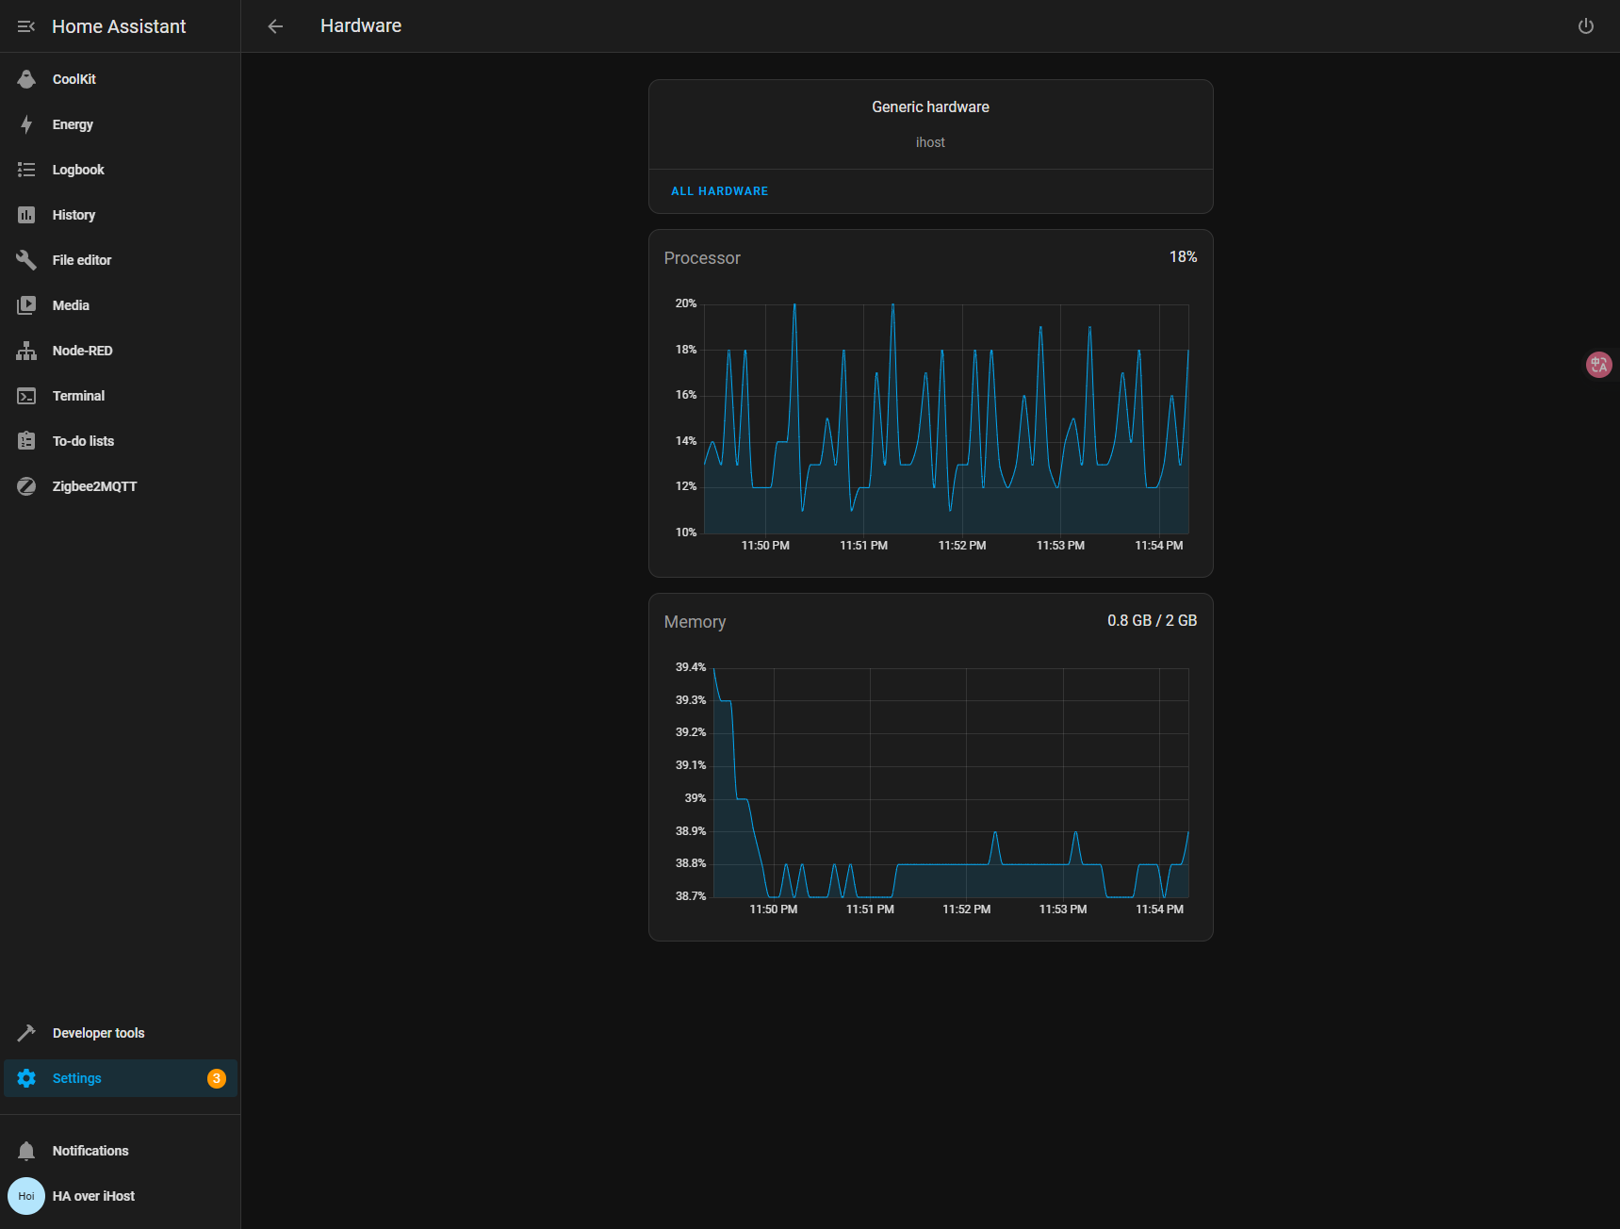Open File editor wrench icon

pos(26,260)
